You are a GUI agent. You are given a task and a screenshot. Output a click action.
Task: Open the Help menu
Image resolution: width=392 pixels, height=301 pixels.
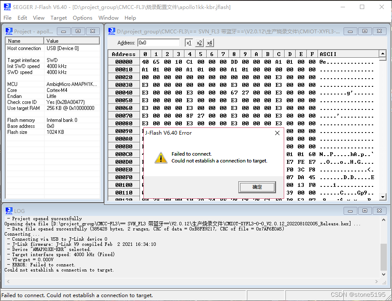pyautogui.click(x=130, y=18)
